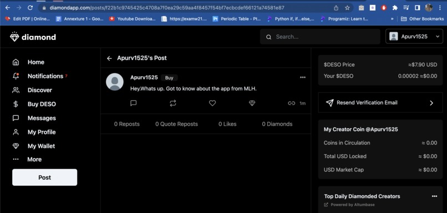Click the Notifications bell icon

tap(16, 76)
